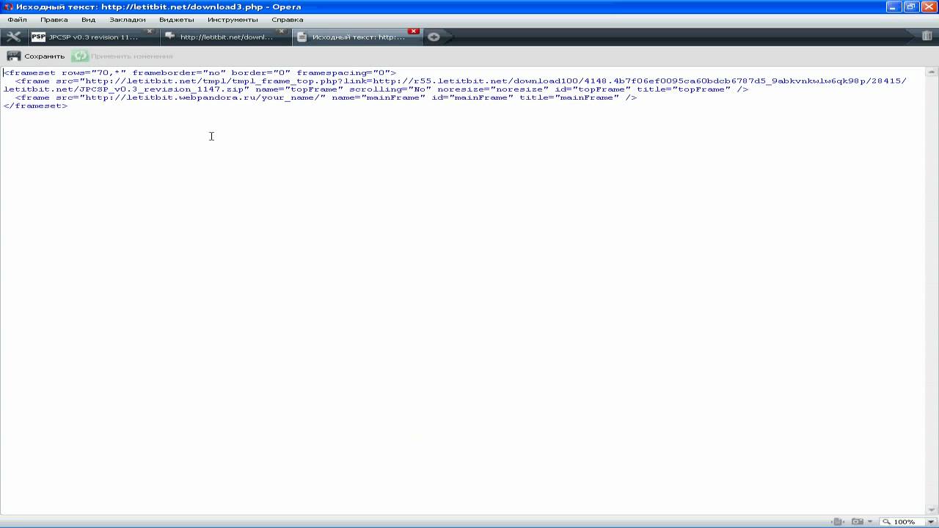This screenshot has height=528, width=939.
Task: Close the Исходный текст tab
Action: point(414,32)
